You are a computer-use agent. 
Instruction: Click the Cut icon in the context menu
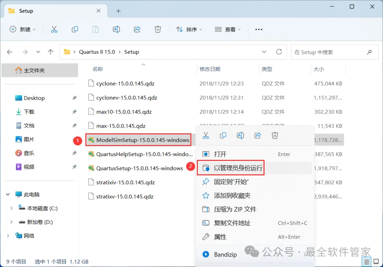click(x=206, y=135)
